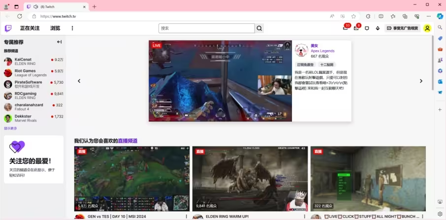The height and width of the screenshot is (220, 446).
Task: Open the 浏览 (Browse) tab
Action: [x=55, y=28]
